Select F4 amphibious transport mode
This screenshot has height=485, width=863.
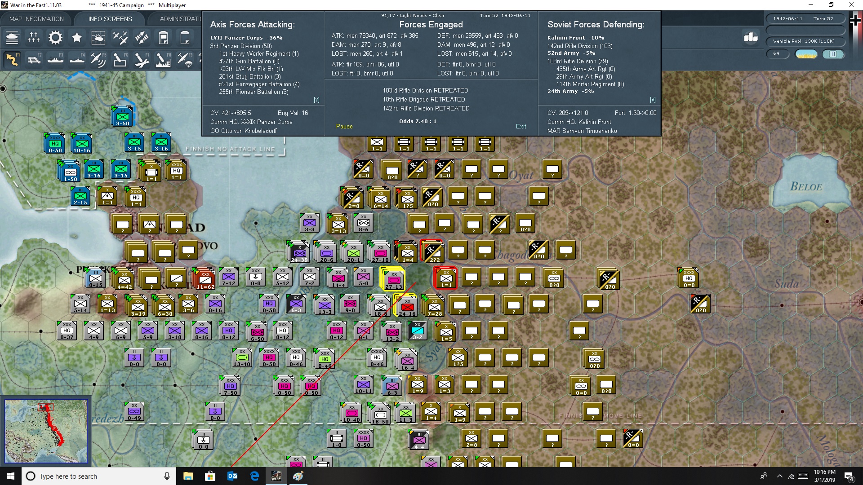(x=77, y=59)
